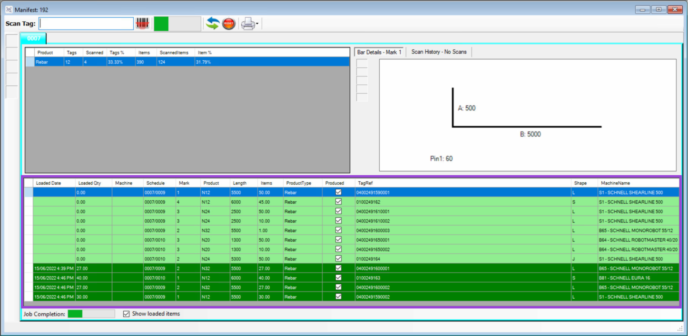Image resolution: width=688 pixels, height=336 pixels.
Task: Click the green refresh arrows icon
Action: point(212,23)
